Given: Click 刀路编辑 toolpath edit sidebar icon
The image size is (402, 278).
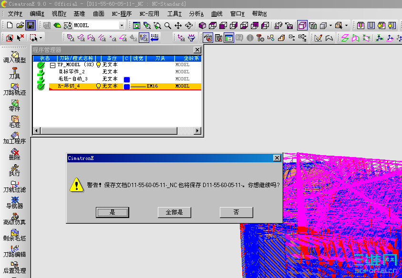Looking at the screenshot, I should [15, 252].
